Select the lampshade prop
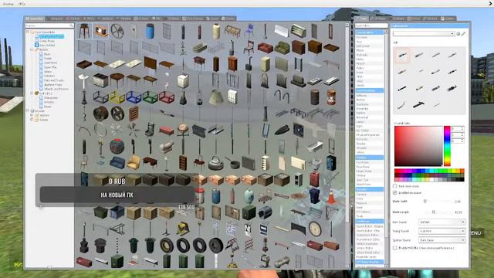The width and height of the screenshot is (494, 278). 216,97
